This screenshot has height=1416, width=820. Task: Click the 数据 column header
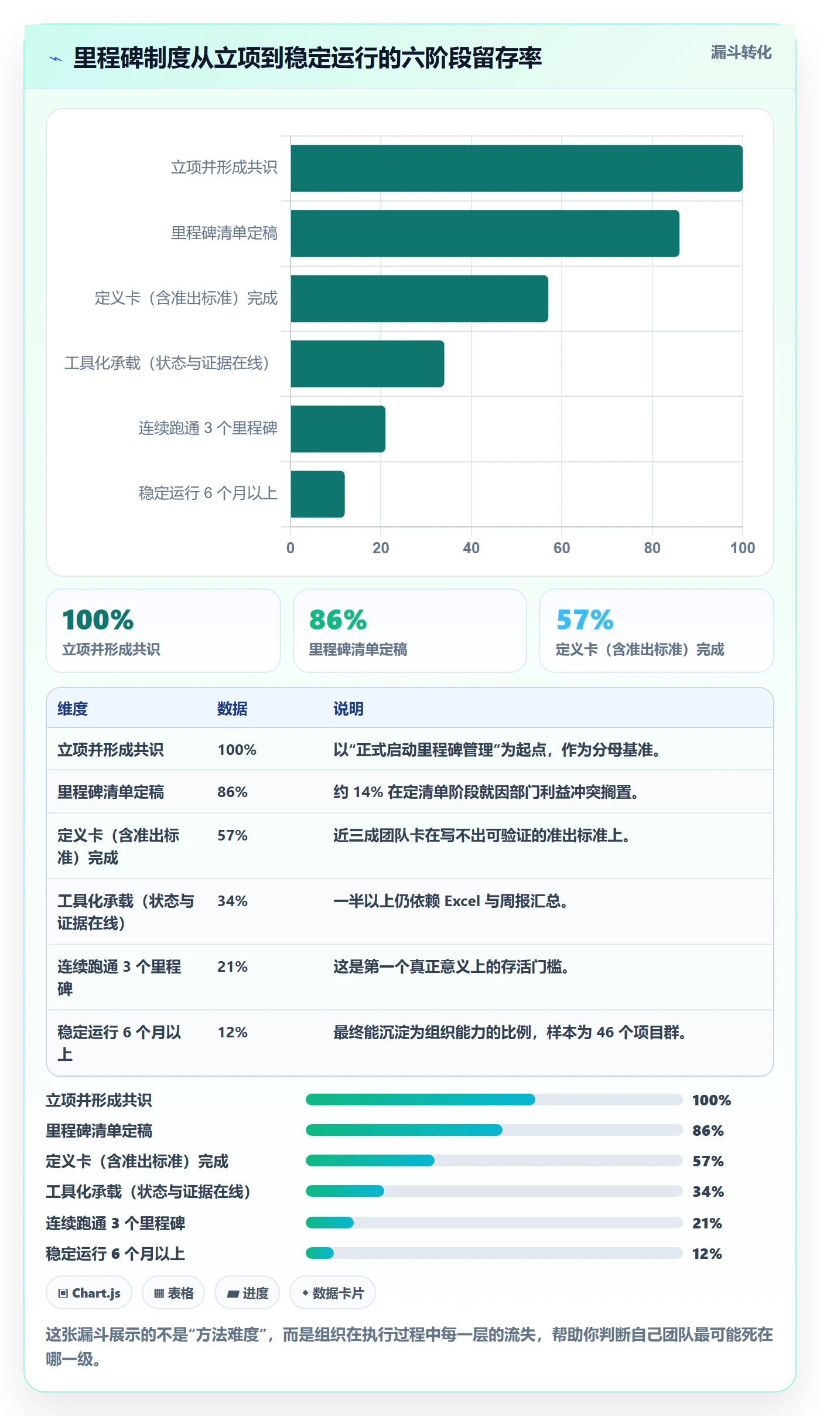pos(233,709)
